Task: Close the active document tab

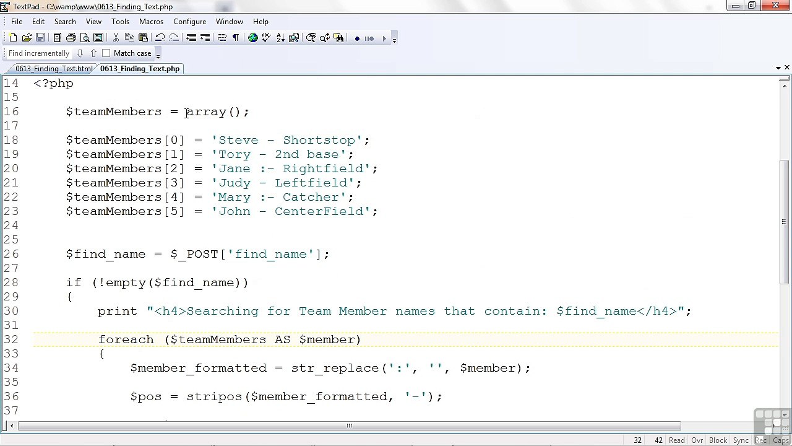Action: pyautogui.click(x=787, y=68)
